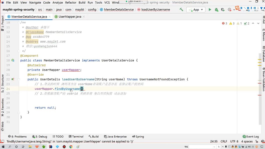Click the CRLF line separator in the status bar

pyautogui.click(x=224, y=141)
